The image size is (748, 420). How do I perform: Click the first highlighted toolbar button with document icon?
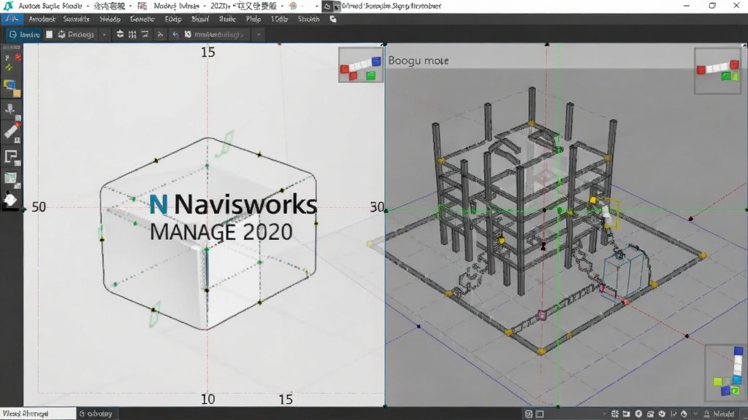(24, 34)
